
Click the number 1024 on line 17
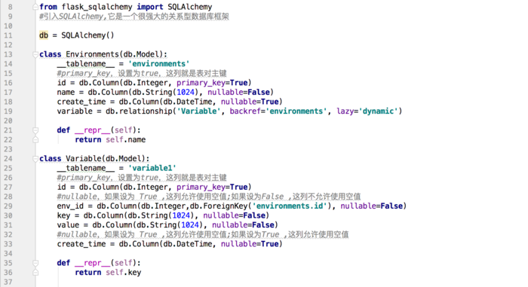[x=186, y=92]
